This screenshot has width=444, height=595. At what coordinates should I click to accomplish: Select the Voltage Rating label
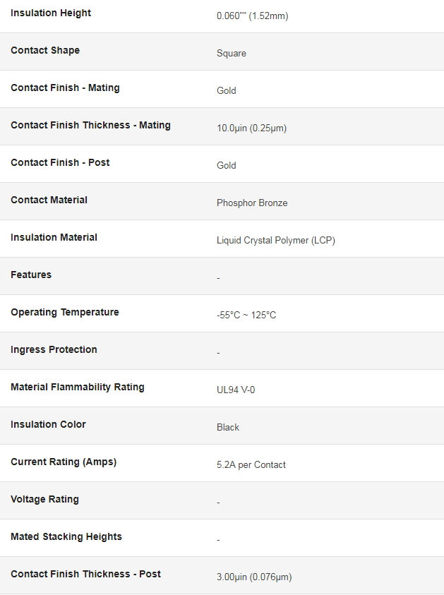(44, 500)
